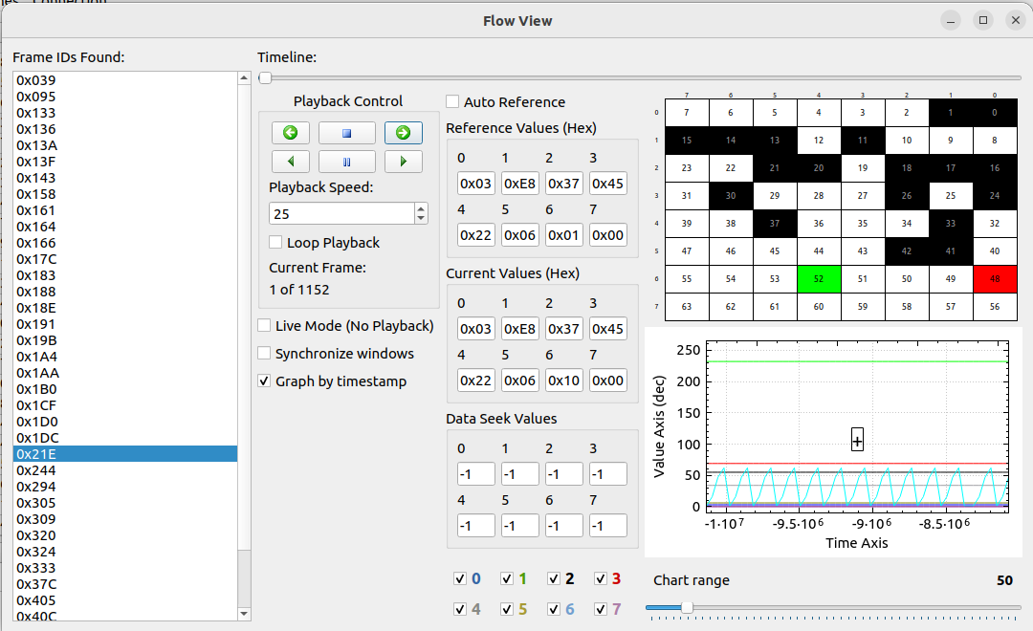The image size is (1033, 631).
Task: Uncheck the byte 6 graph checkbox
Action: 554,609
